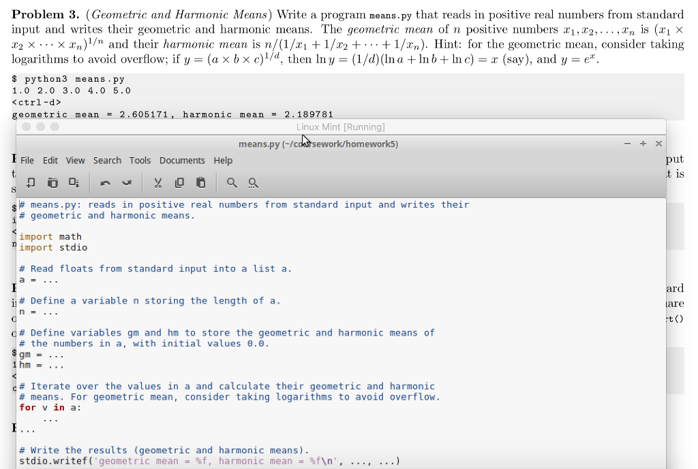
Task: Open the Help menu
Action: pyautogui.click(x=223, y=161)
